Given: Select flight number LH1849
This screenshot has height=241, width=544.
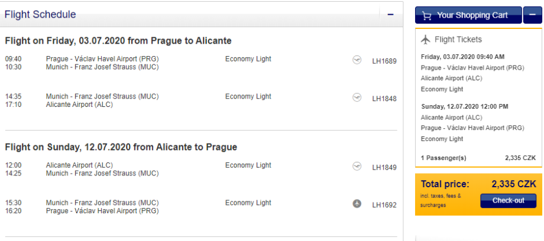Looking at the screenshot, I should point(384,167).
